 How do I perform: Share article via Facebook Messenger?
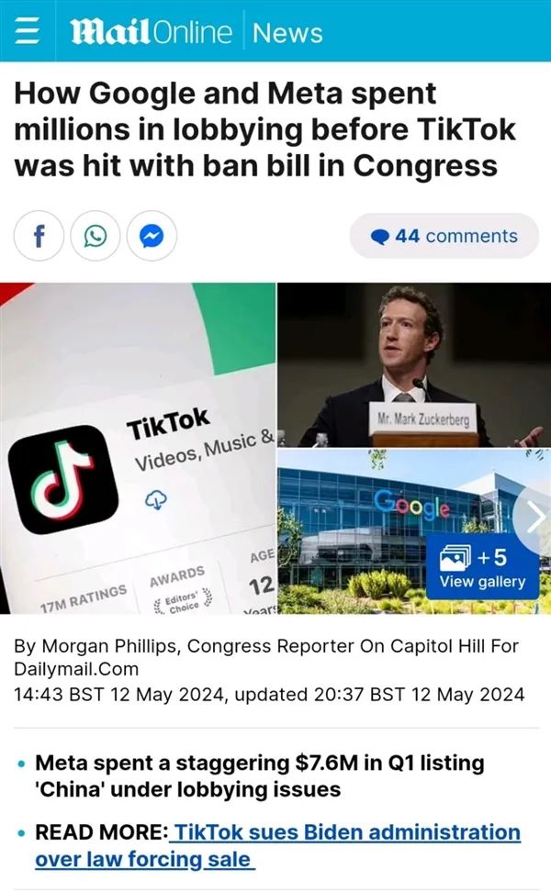152,236
